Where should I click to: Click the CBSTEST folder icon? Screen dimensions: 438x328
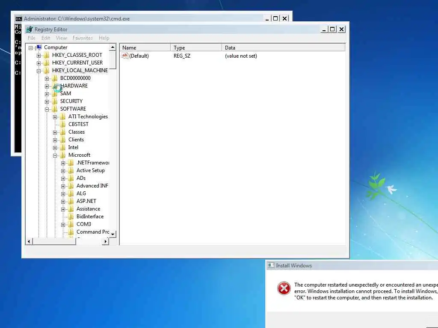[63, 124]
